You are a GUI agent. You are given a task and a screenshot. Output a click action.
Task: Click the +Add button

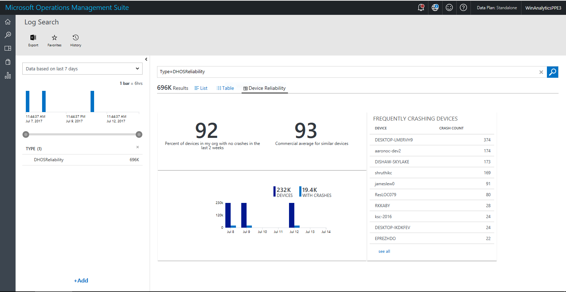pos(81,280)
